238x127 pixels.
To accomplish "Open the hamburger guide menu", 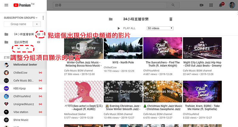I will 6,5.
